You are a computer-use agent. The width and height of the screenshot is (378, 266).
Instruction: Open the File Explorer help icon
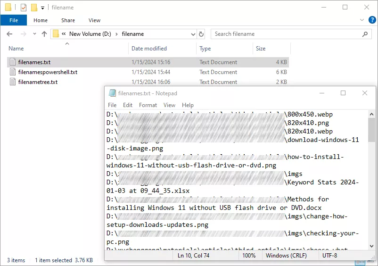372,20
